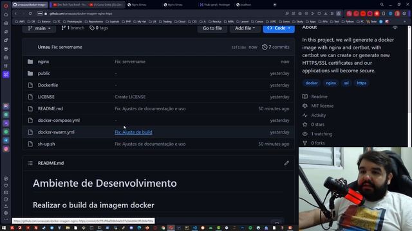Click the address bar URL
Image resolution: width=412 pixels, height=231 pixels.
point(80,13)
